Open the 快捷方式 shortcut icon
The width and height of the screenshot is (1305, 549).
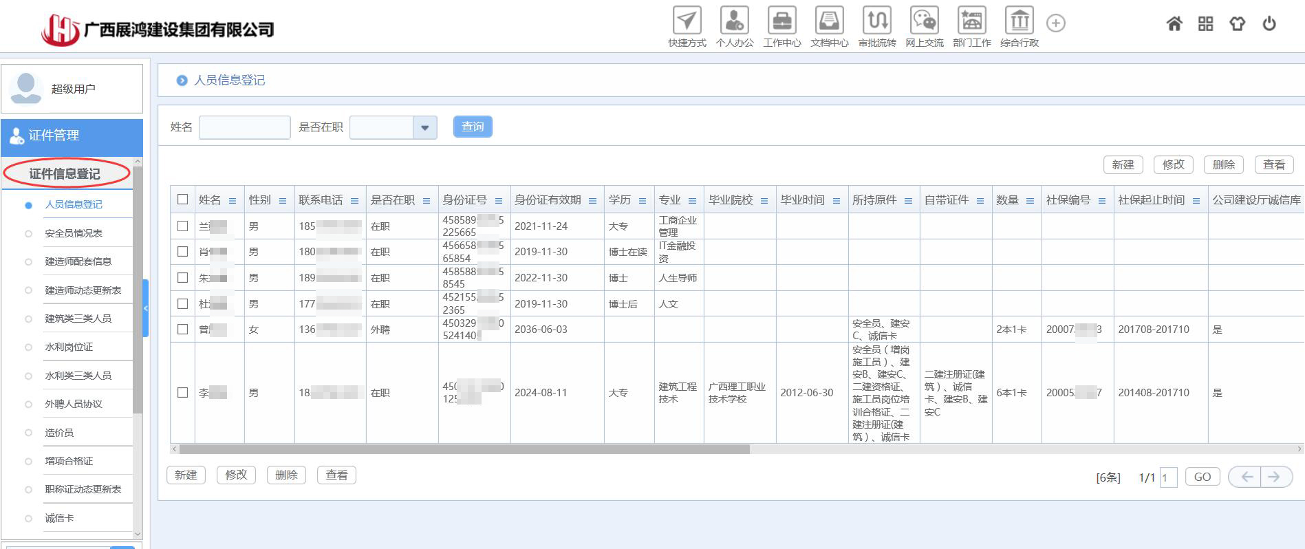687,21
